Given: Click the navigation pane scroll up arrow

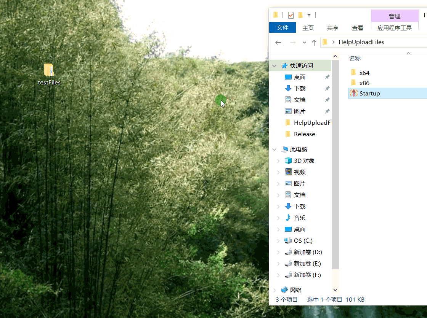Looking at the screenshot, I should 335,56.
